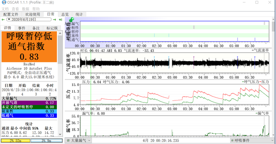The width and height of the screenshot is (276, 144).
Task: Jump to most recent day arrow
Action: 61,19
